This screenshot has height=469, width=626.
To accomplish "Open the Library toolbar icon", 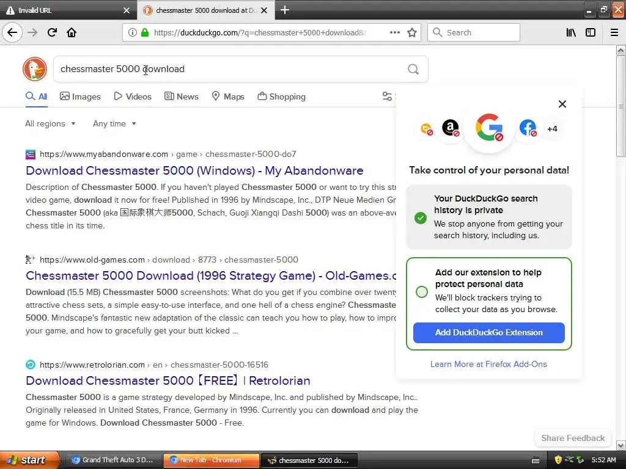I will point(571,32).
